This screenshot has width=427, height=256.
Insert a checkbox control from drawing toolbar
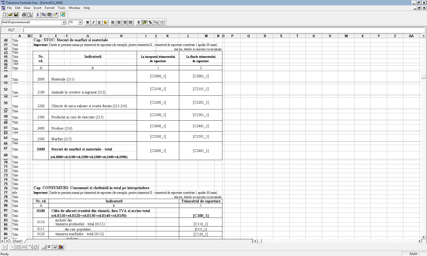click(x=49, y=247)
